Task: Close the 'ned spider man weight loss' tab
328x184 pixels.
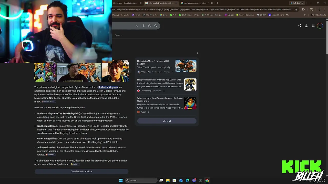Action: [212, 3]
